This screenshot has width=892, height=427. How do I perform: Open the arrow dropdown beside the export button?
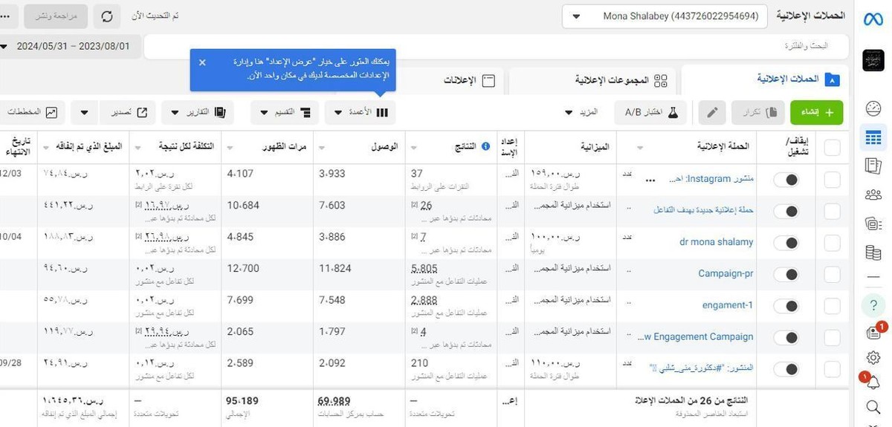(83, 113)
